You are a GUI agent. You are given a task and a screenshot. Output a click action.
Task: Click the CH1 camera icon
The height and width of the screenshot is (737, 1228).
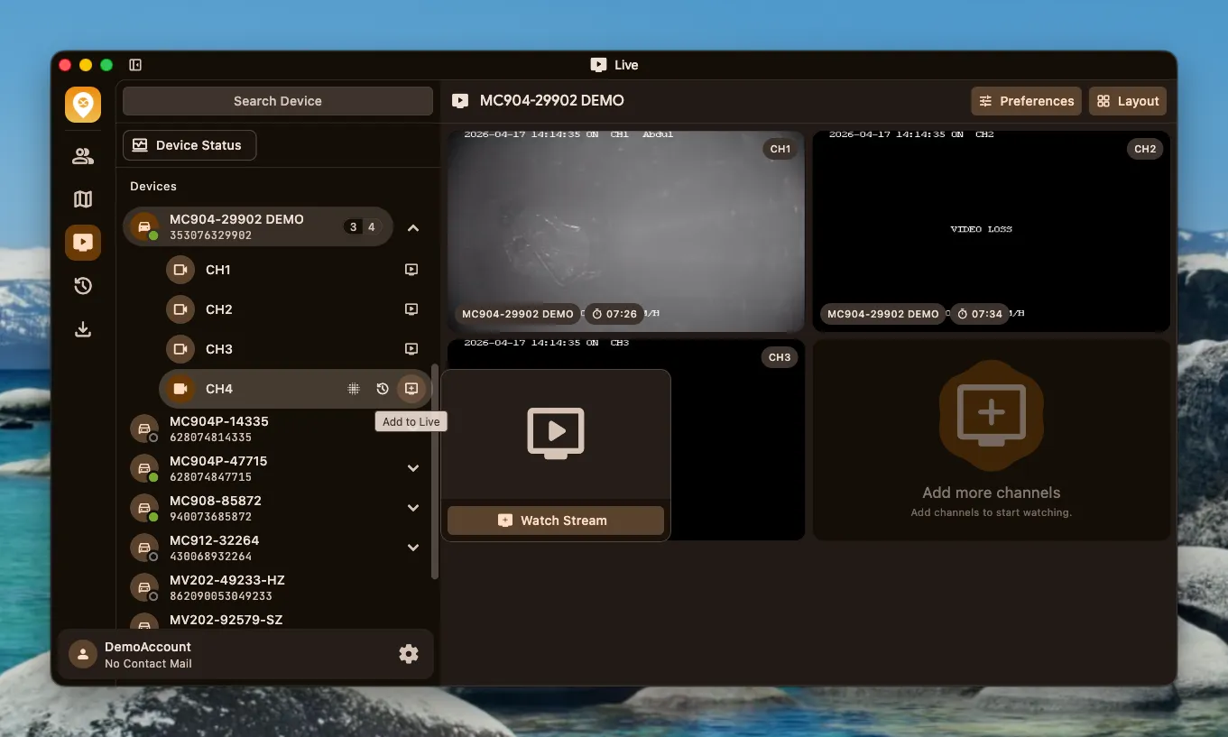pos(180,270)
